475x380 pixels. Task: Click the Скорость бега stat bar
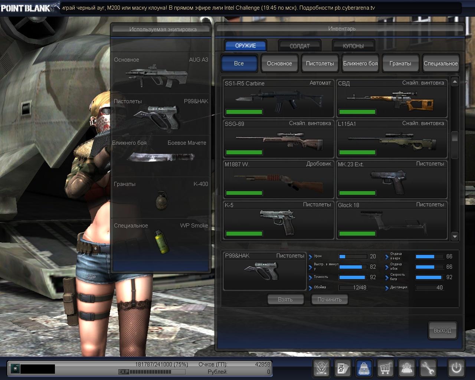(x=429, y=277)
